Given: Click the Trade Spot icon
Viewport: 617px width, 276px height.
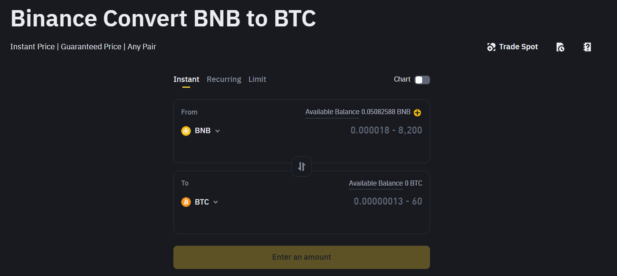Looking at the screenshot, I should [491, 47].
